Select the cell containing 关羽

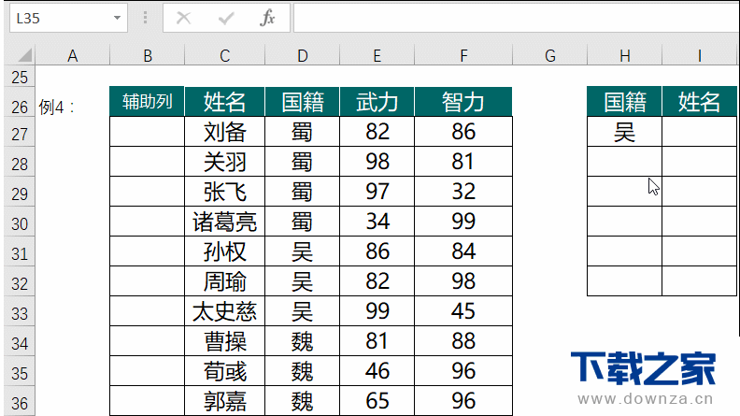[x=224, y=162]
